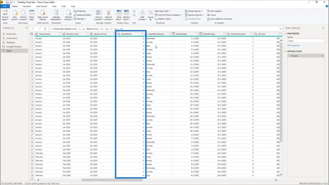This screenshot has width=329, height=185.
Task: Click the Sort Ascending icon
Action: pyautogui.click(x=134, y=11)
